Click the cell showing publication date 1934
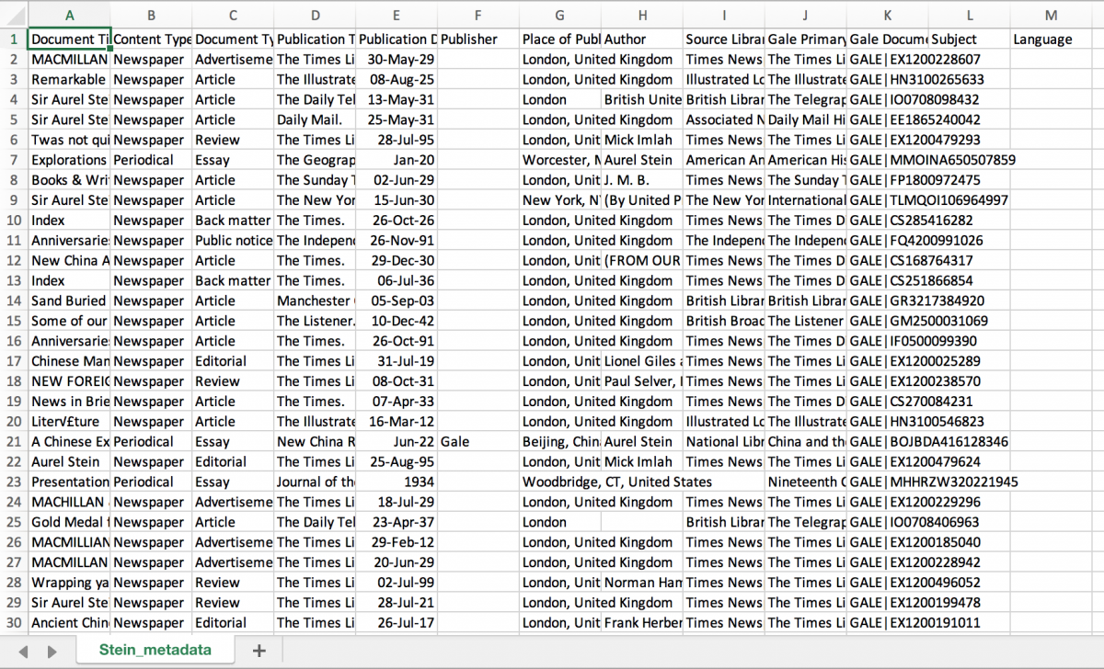 [397, 482]
